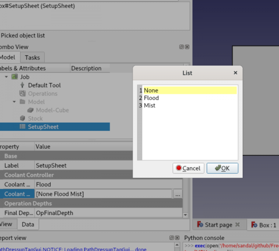
Task: Click the Model-Cube object icon
Action: point(31,110)
